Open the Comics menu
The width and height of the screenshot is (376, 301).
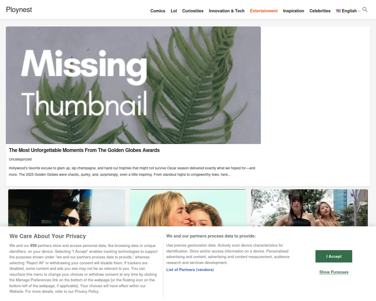pyautogui.click(x=158, y=11)
